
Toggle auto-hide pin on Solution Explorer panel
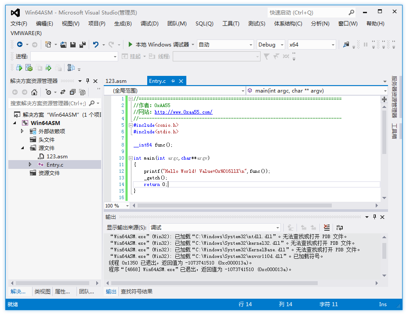coord(87,81)
